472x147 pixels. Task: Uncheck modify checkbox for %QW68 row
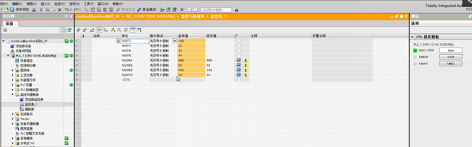[239, 70]
